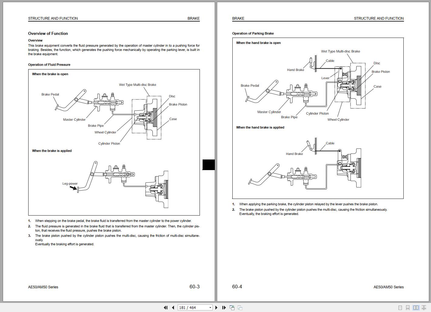This screenshot has height=312, width=431.
Task: Click the 'When the brake is open' caption
Action: tap(50, 74)
